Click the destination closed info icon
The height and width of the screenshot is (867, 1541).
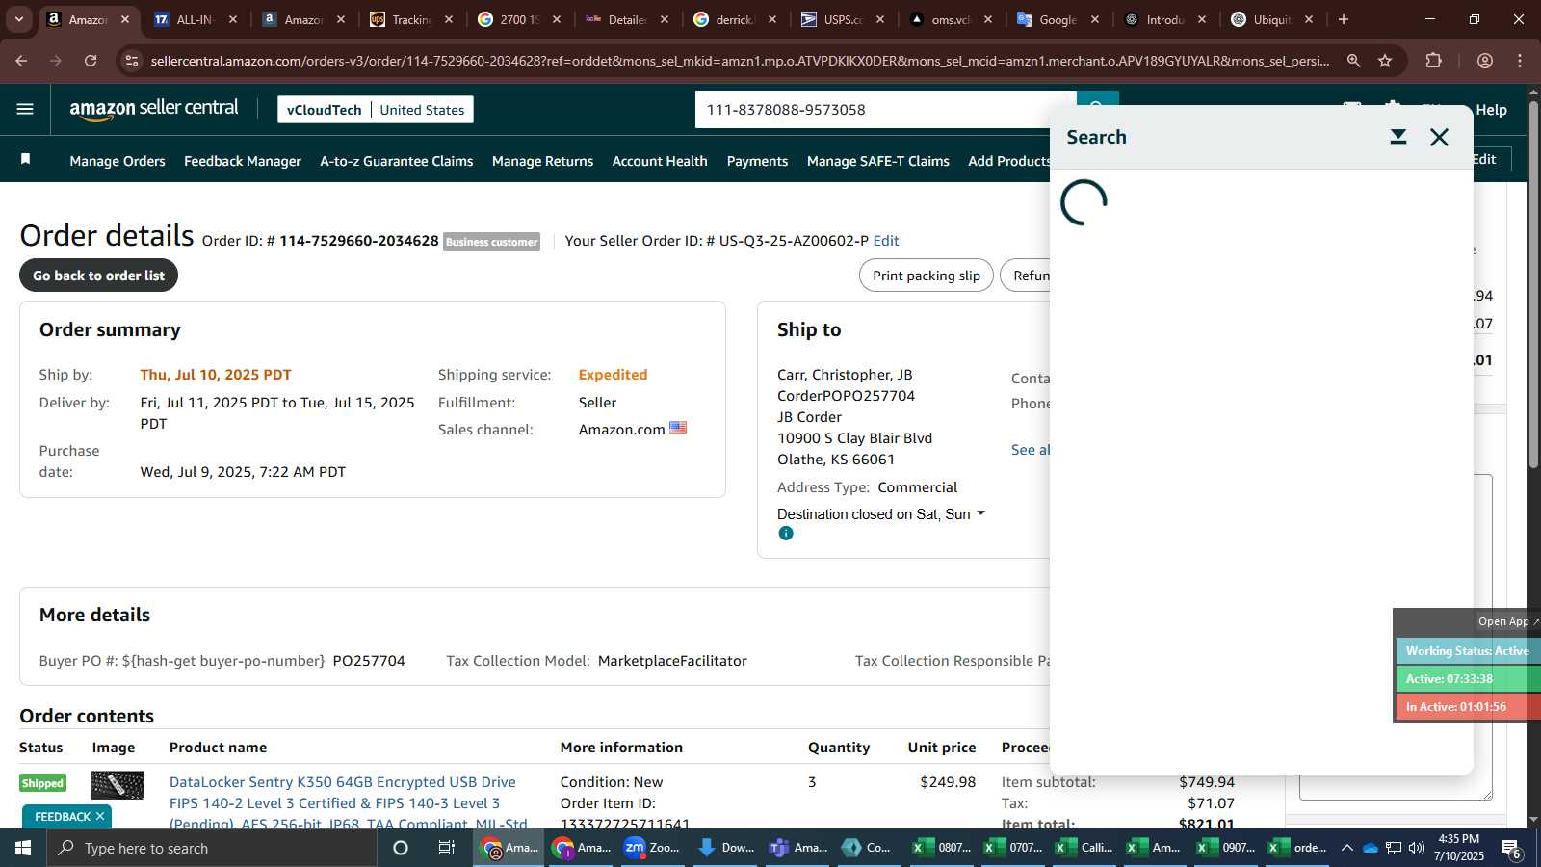(x=786, y=533)
